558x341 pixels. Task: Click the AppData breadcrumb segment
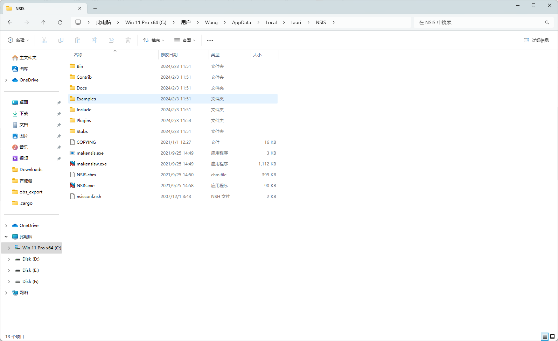[x=242, y=22]
